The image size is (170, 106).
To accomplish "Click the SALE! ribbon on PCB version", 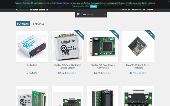I will [x=115, y=34].
